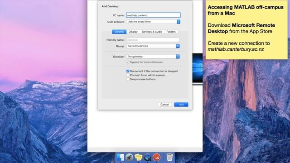The width and height of the screenshot is (290, 163).
Task: Click the Add button
Action: pyautogui.click(x=181, y=105)
